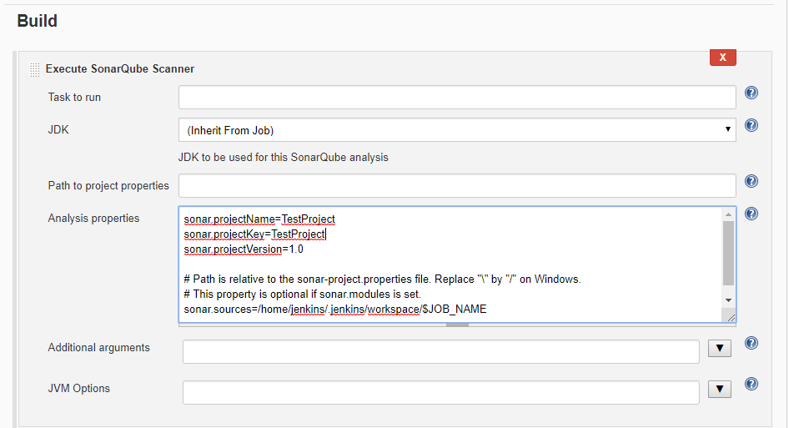Open the JDK Inherit From Job dropdown
This screenshot has height=428, width=789.
click(457, 130)
